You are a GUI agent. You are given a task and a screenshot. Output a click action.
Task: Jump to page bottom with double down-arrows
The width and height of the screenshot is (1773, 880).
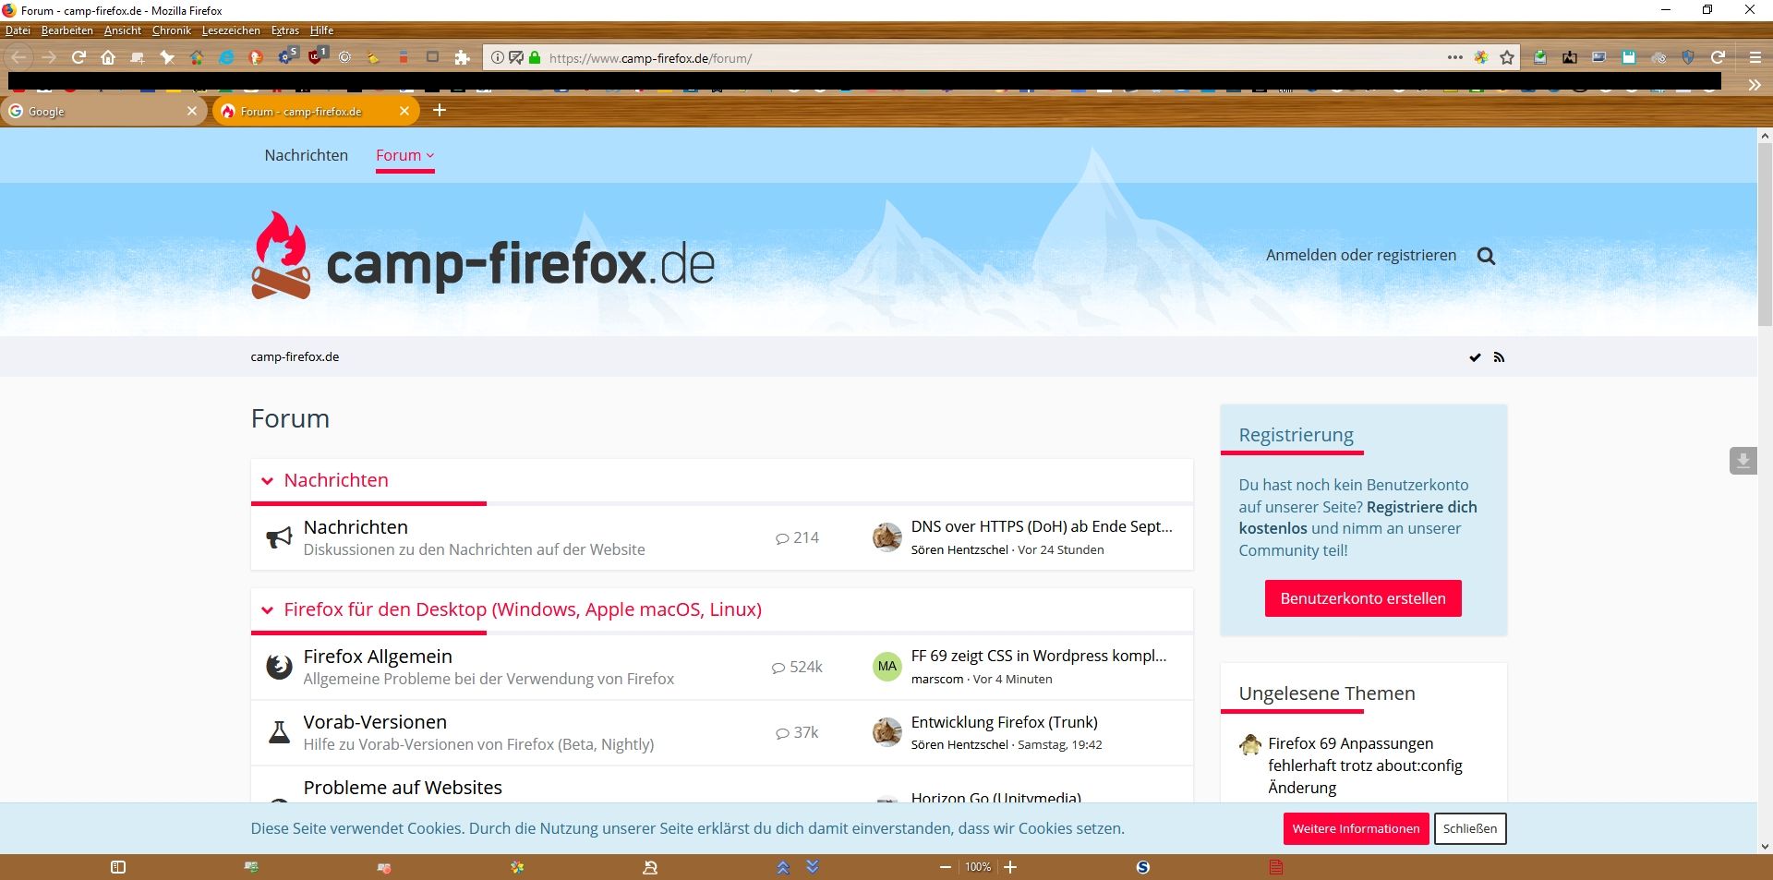point(813,866)
